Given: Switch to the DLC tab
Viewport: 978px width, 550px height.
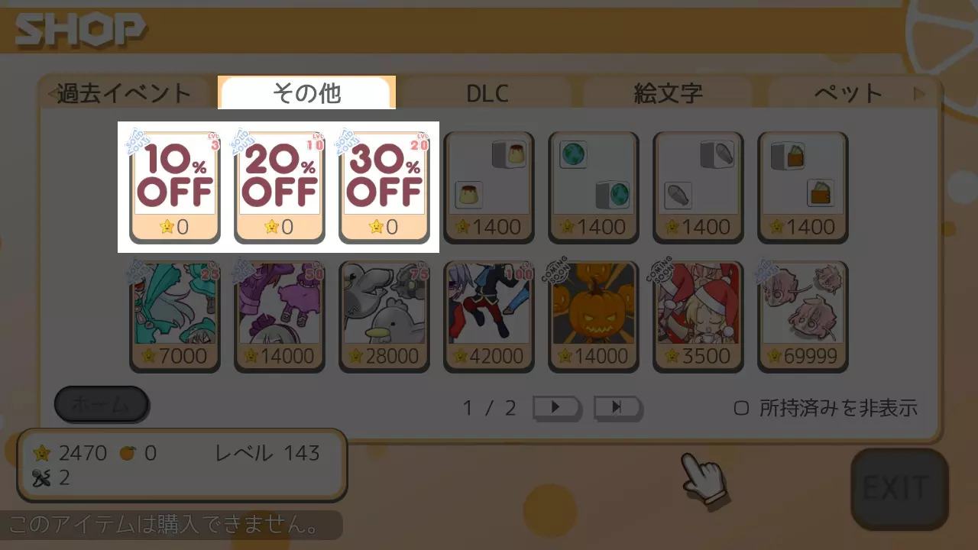Looking at the screenshot, I should (x=487, y=94).
